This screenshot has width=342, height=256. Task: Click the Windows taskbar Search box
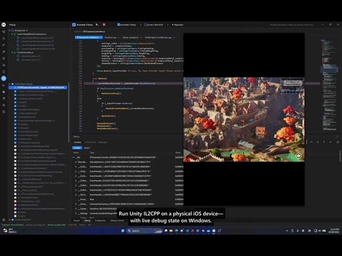pyautogui.click(x=144, y=231)
